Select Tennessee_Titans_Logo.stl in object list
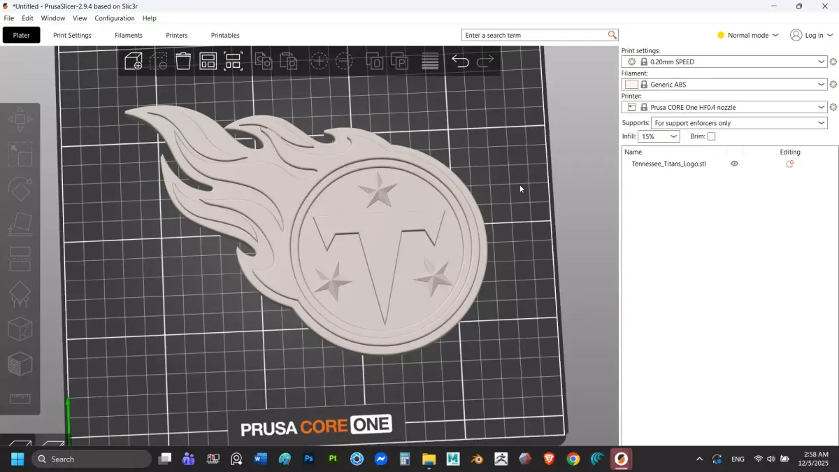Image resolution: width=839 pixels, height=472 pixels. [669, 164]
